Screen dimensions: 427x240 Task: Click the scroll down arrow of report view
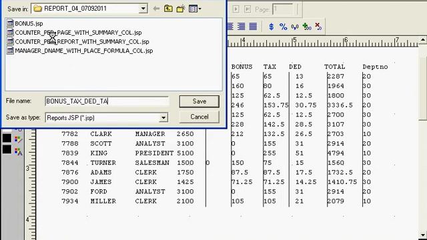click(422, 235)
